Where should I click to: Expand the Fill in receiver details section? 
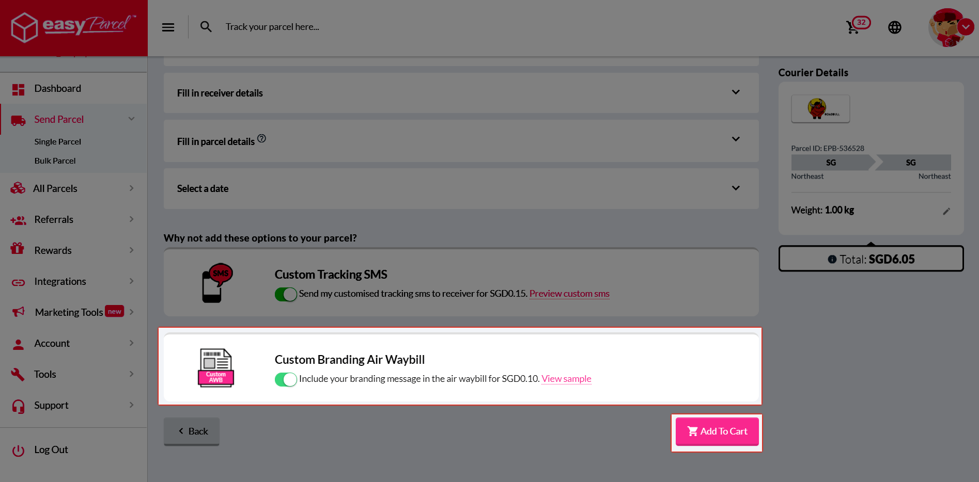tap(736, 92)
